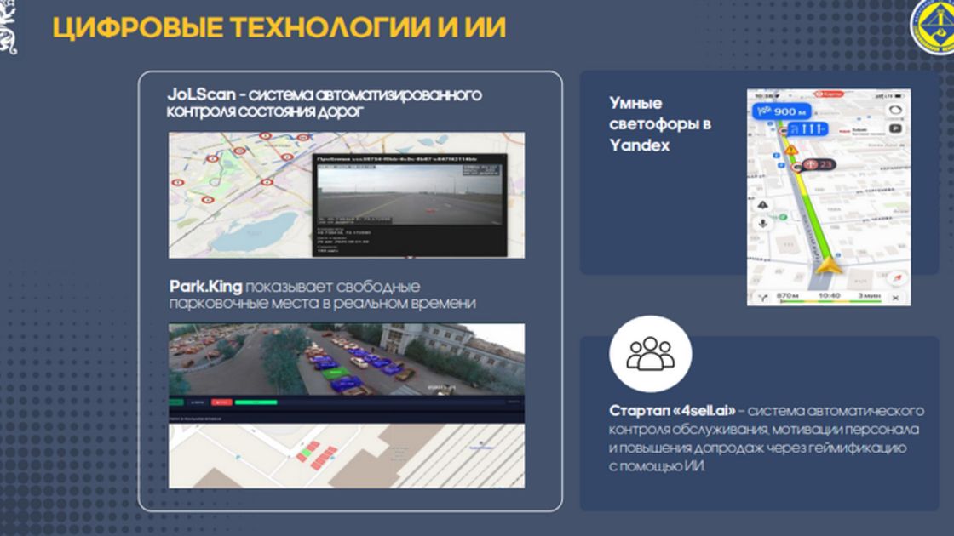The image size is (954, 536).
Task: Click the yellow warning sign on route
Action: click(x=791, y=150)
